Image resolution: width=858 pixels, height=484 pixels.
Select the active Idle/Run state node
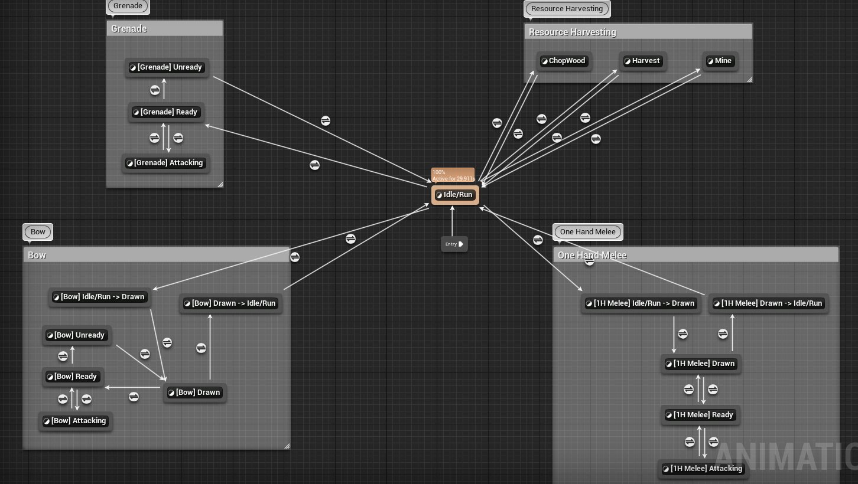click(x=455, y=195)
